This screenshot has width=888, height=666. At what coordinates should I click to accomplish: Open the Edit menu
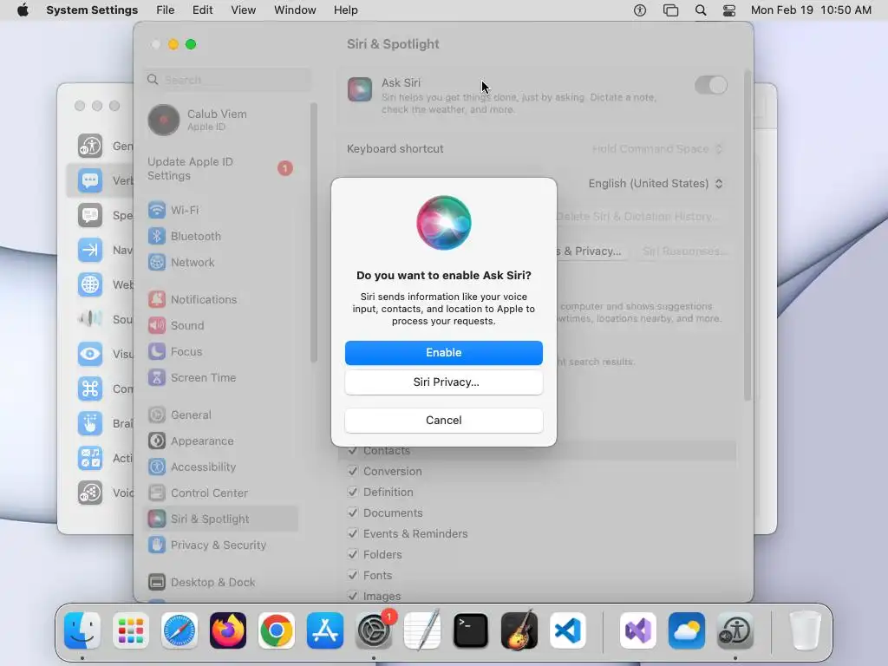[202, 10]
